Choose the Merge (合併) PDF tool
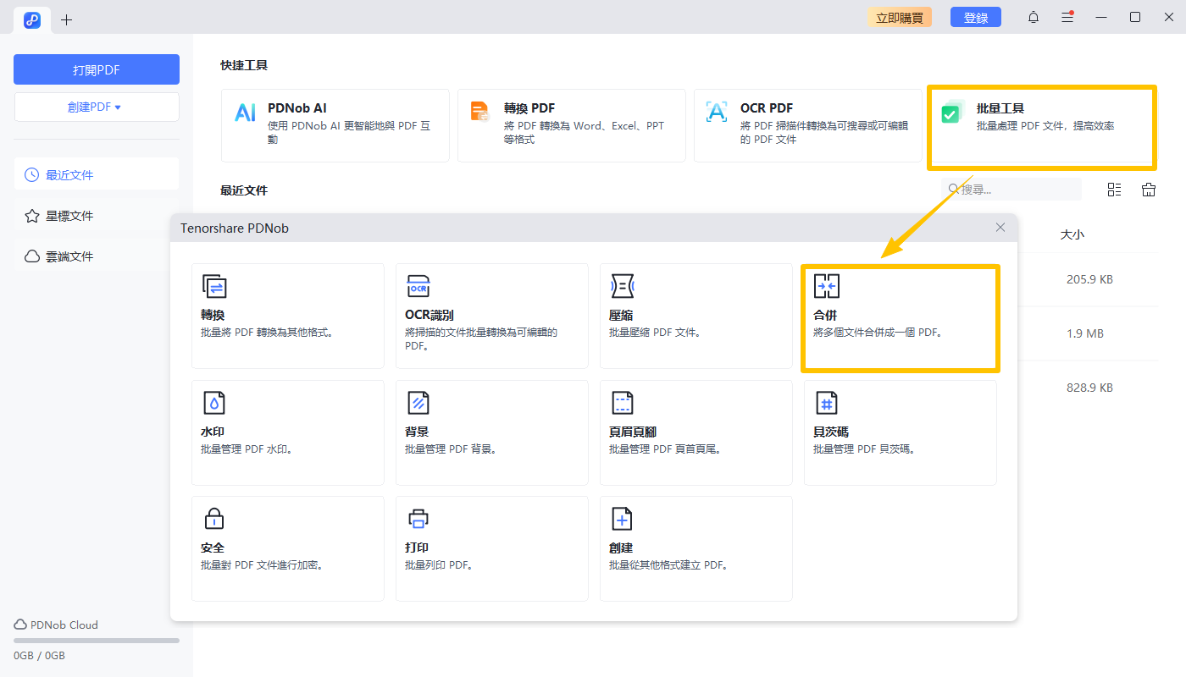 [900, 317]
